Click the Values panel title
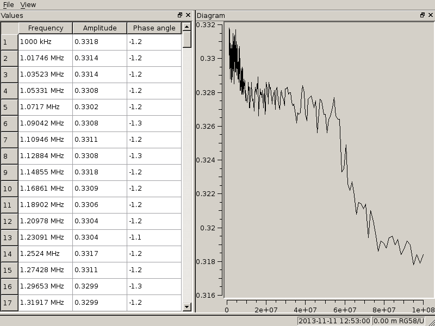This screenshot has height=326, width=435. point(12,16)
